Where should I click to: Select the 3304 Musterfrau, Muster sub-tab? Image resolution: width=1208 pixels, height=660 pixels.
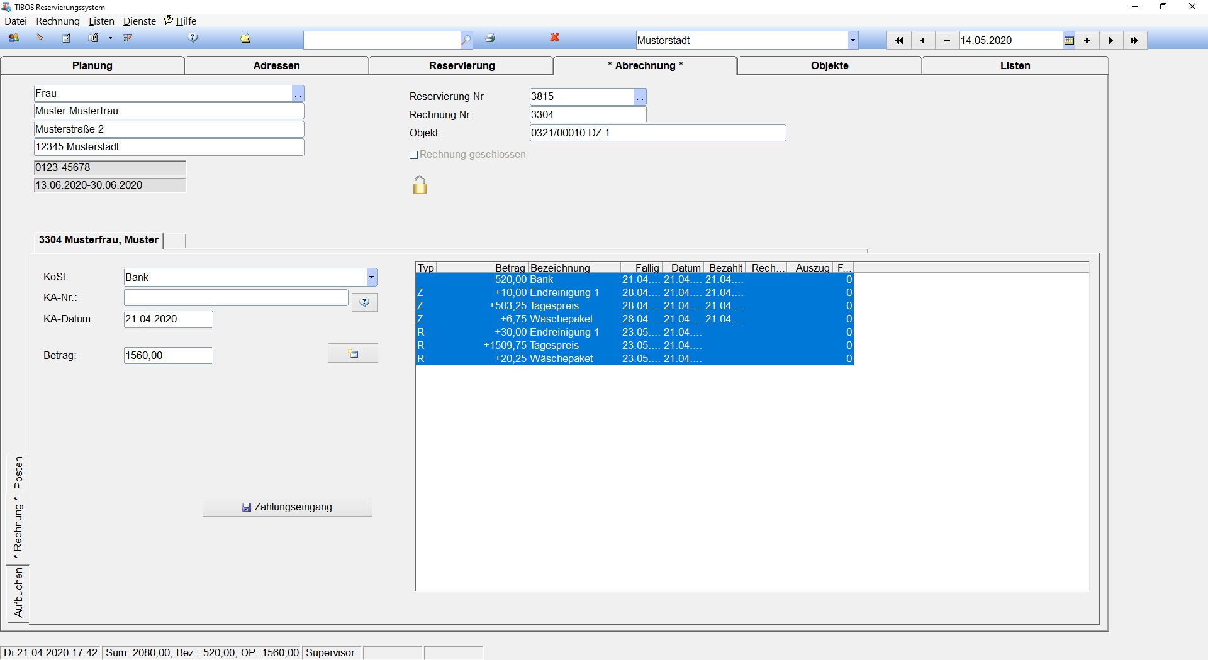(99, 240)
